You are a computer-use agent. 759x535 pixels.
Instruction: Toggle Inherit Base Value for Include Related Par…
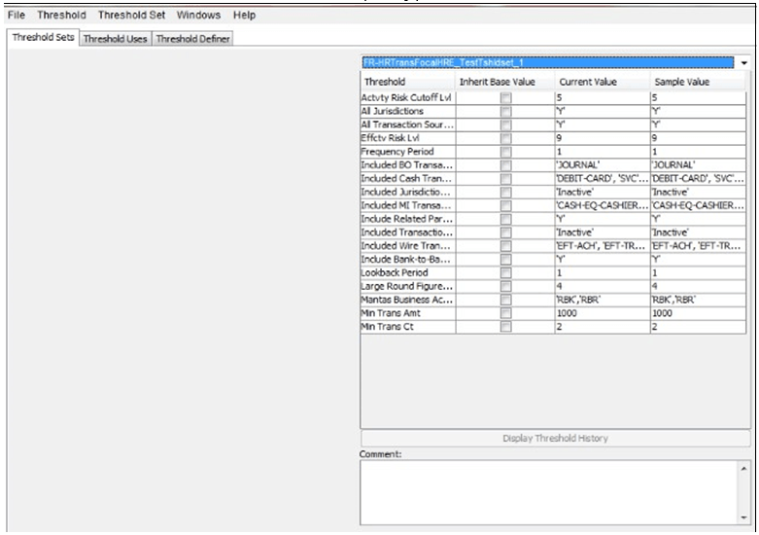(x=506, y=219)
